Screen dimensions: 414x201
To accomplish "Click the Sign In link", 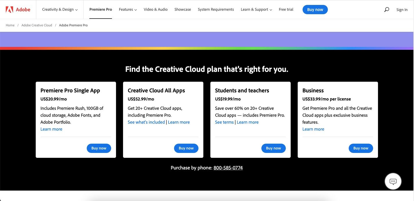I will 402,10.
